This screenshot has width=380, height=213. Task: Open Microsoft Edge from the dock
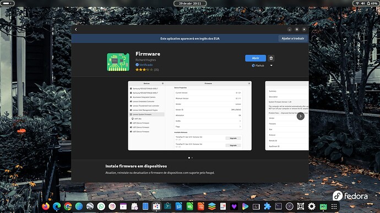click(57, 206)
